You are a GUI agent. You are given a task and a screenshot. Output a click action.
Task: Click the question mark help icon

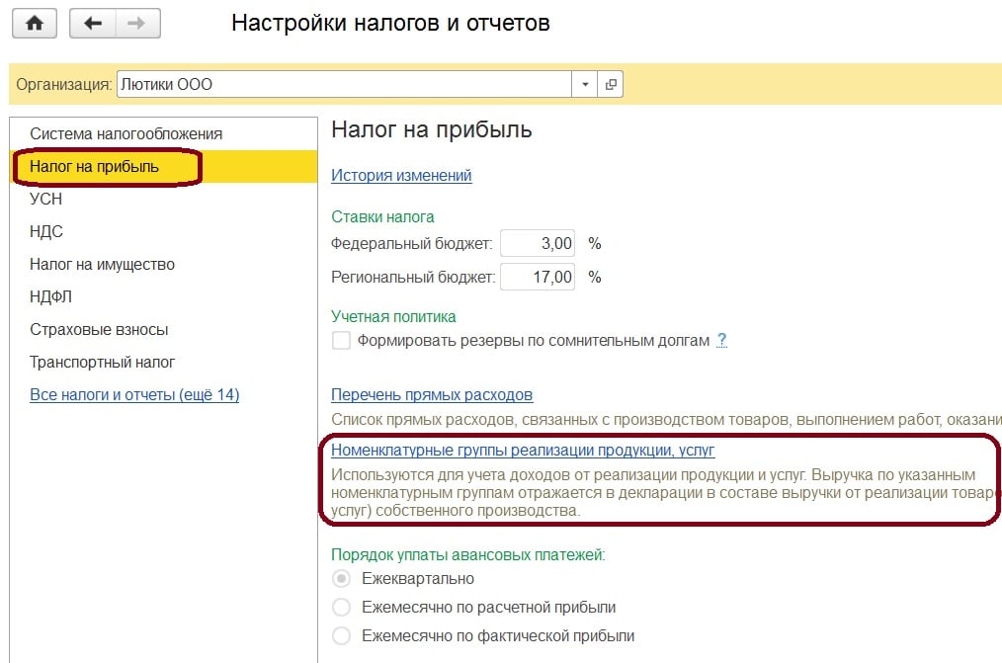pos(722,341)
